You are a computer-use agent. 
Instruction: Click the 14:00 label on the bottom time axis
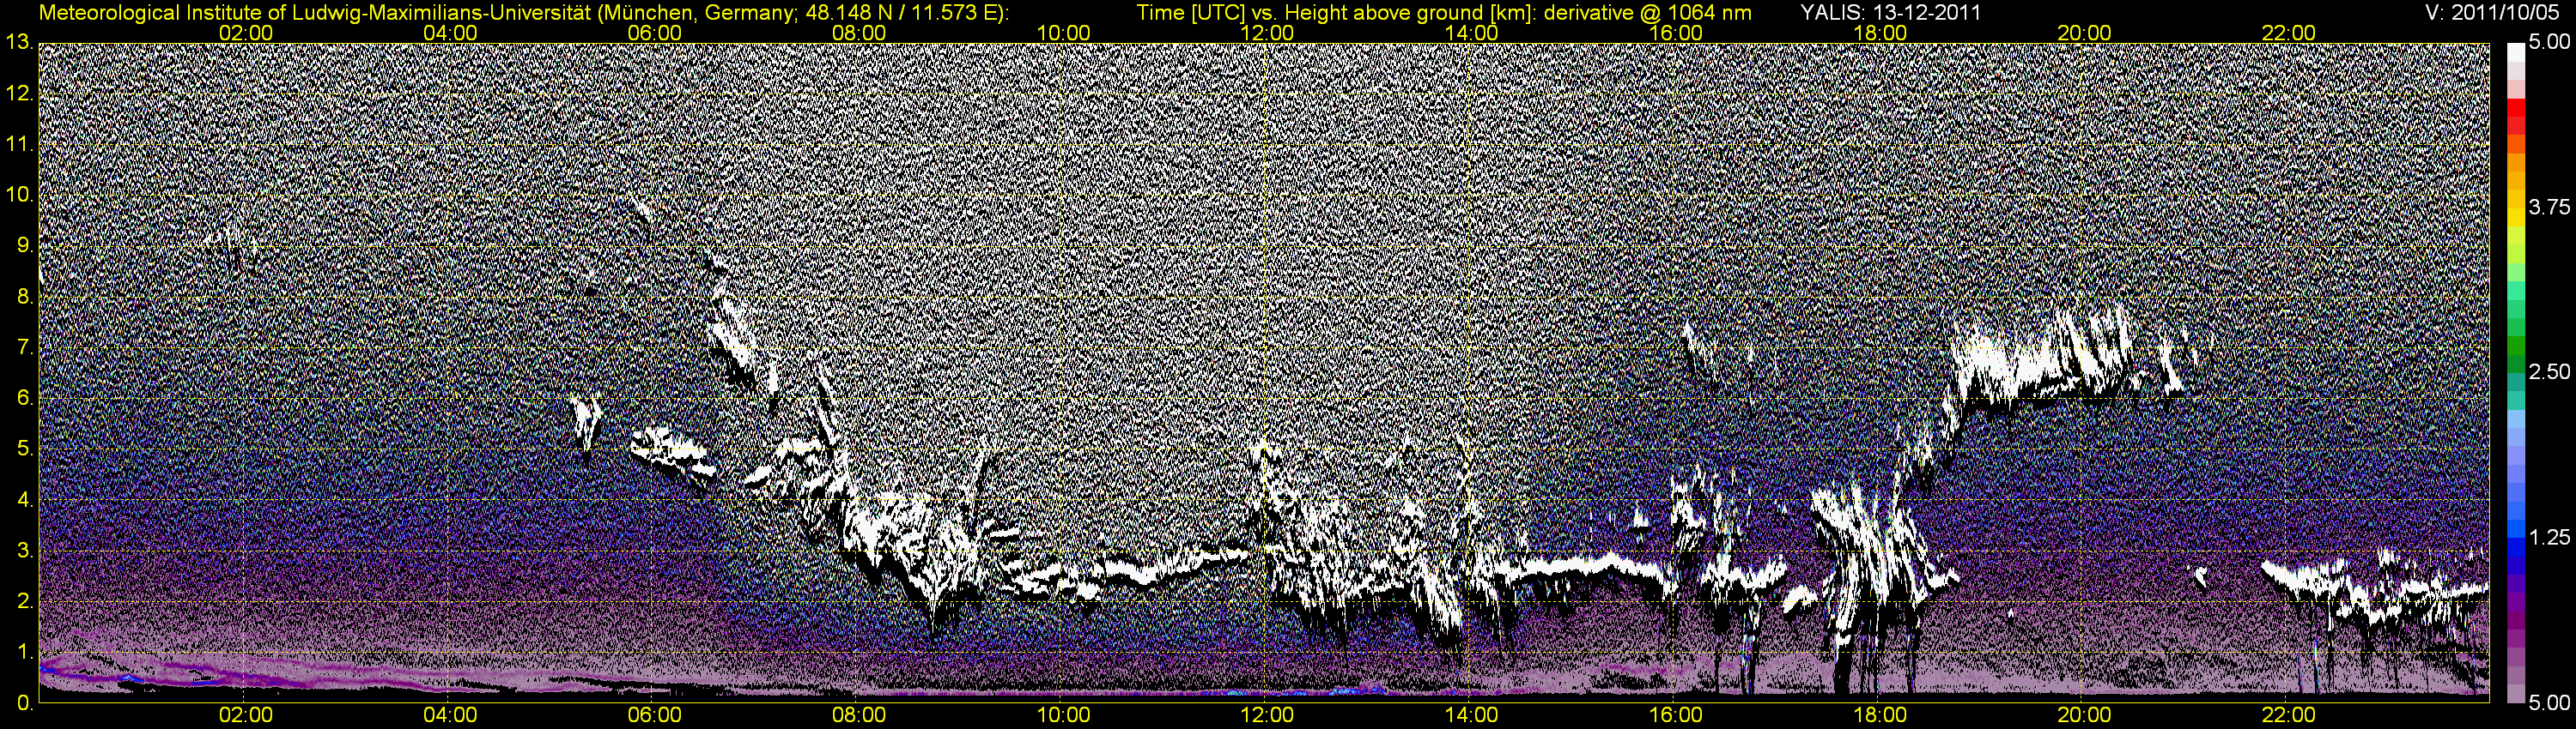(x=1472, y=715)
